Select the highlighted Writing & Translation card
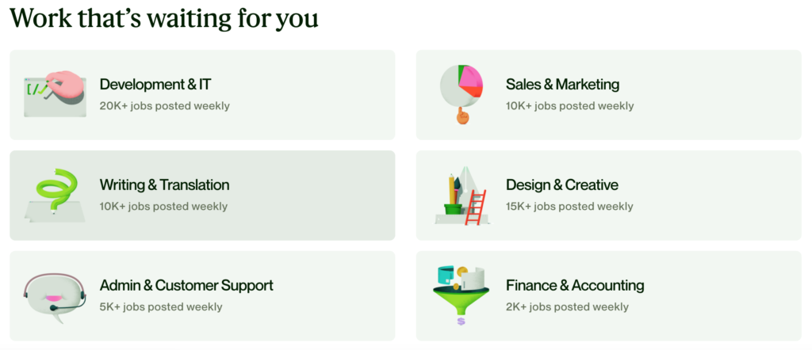This screenshot has height=350, width=812. [x=202, y=196]
